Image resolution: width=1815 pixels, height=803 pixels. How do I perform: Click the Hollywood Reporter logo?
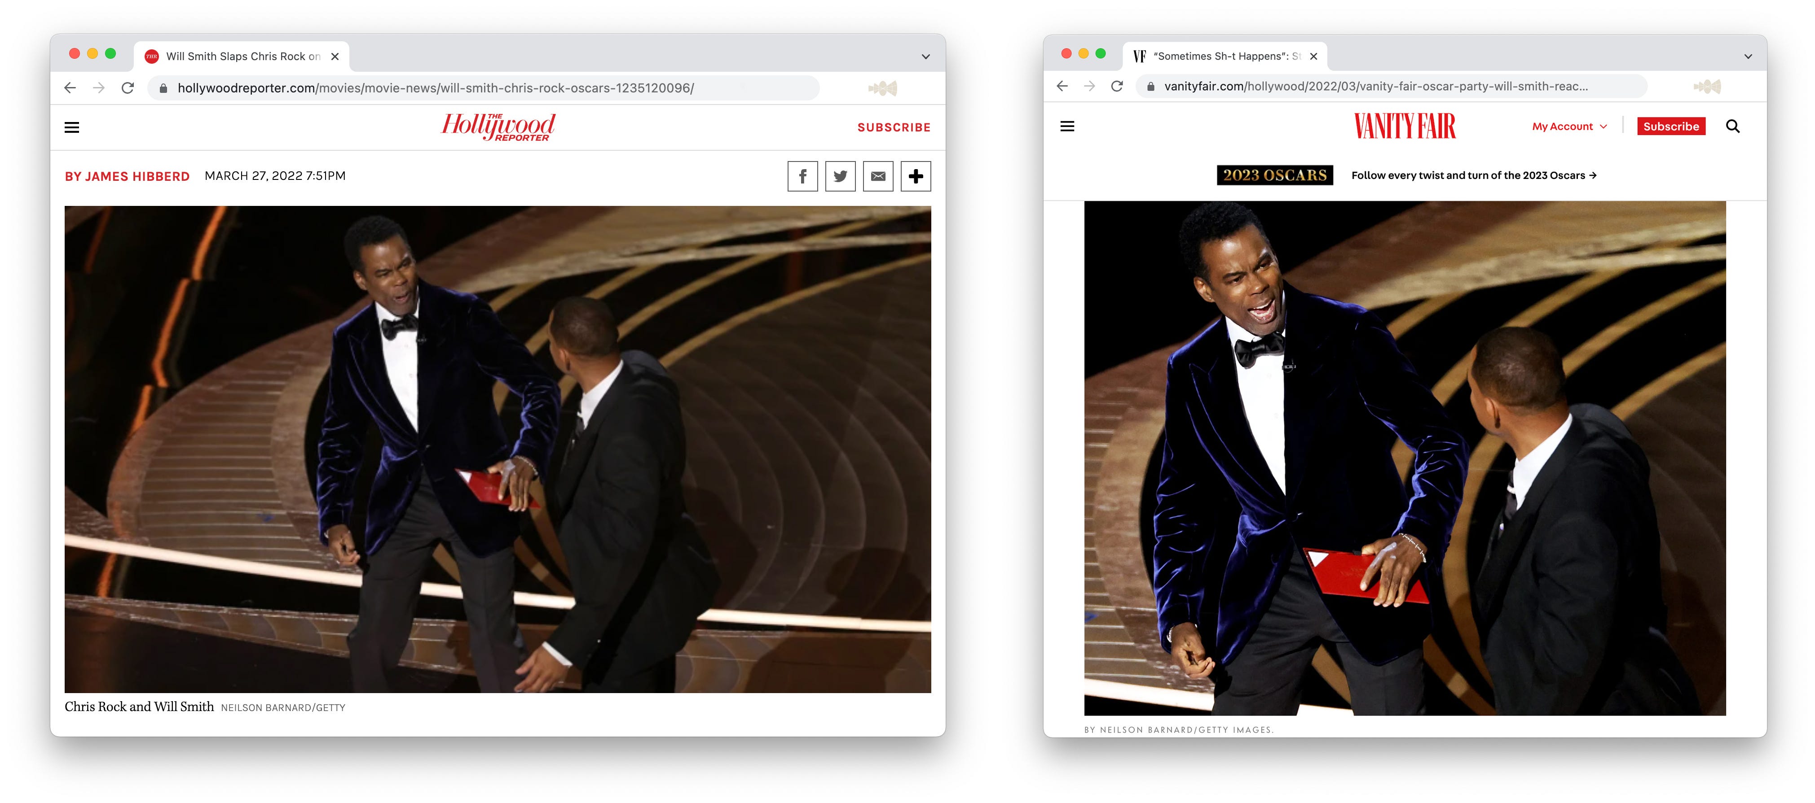[x=498, y=127]
